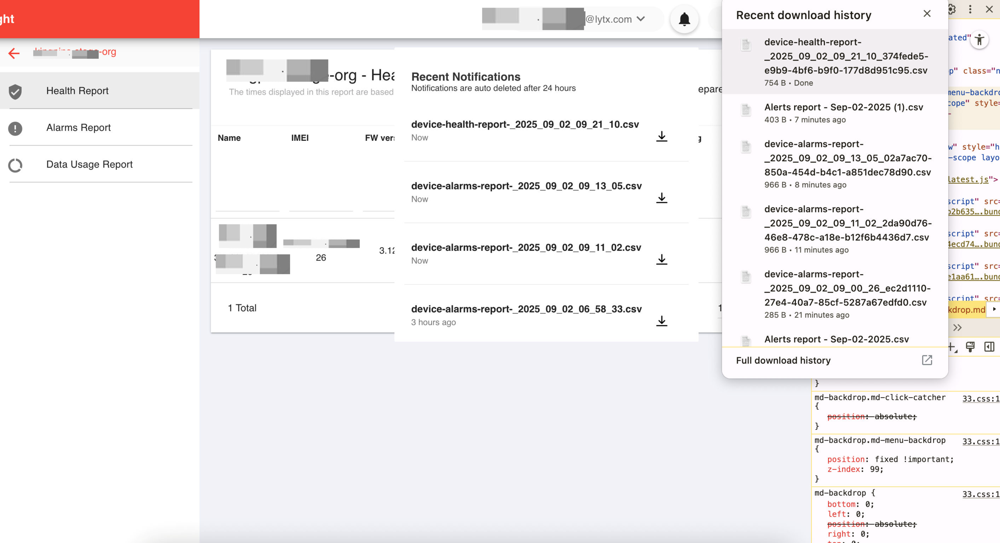Close the Recent download history popup
Viewport: 1000px width, 543px height.
pyautogui.click(x=926, y=14)
